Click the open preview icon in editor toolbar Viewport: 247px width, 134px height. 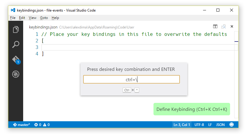click(x=224, y=27)
